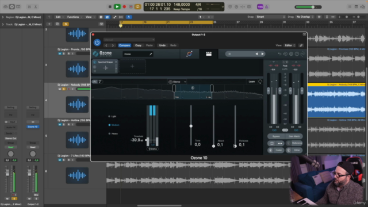The image size is (368, 207).
Task: Adjust the master volume slider
Action: tap(313, 7)
